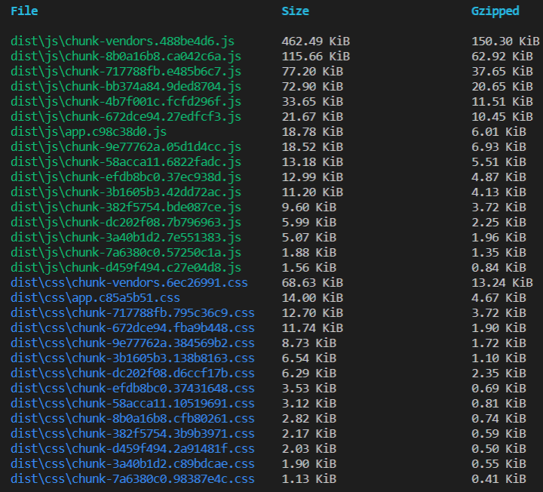The image size is (543, 492).
Task: Click the 72.90 KiB size value
Action: pos(312,87)
